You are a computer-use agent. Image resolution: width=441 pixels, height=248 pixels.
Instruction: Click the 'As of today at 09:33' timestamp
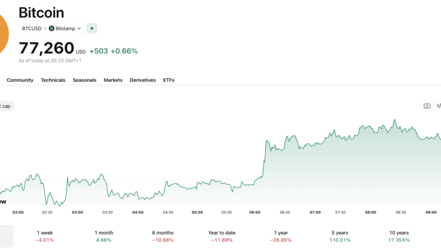click(50, 61)
